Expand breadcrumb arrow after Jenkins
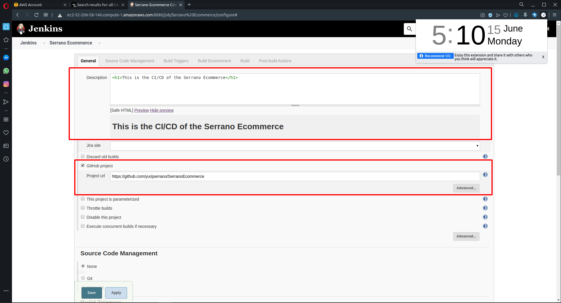561x303 pixels. point(44,43)
